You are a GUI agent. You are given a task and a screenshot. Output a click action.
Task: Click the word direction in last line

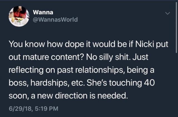pyautogui.click(x=71, y=96)
